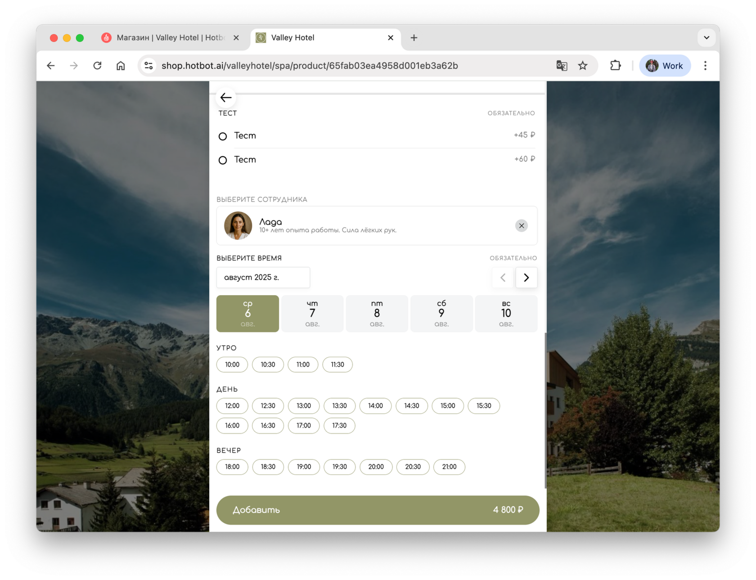Pick the 12:30 time slot
Screen dimensions: 756x580
click(x=268, y=406)
